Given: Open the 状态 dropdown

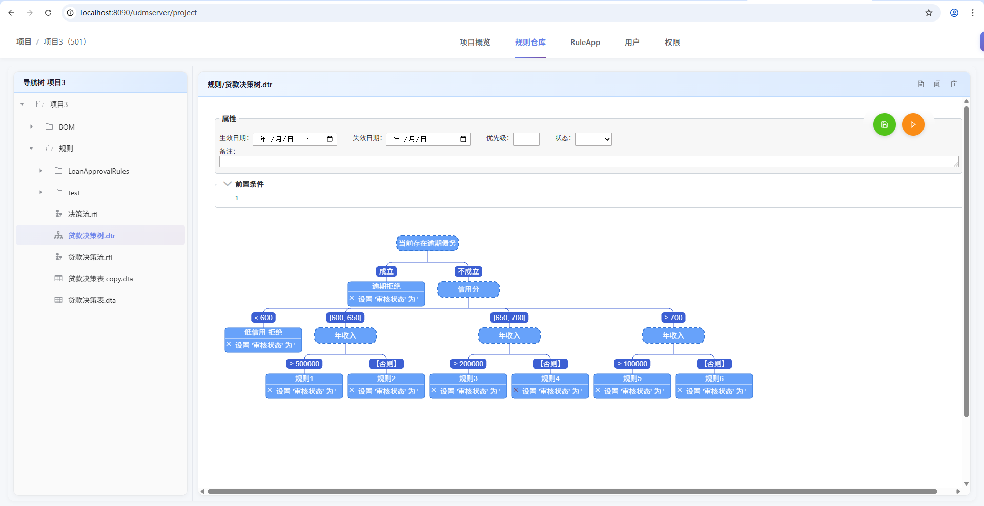Looking at the screenshot, I should [x=593, y=139].
